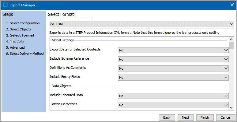This screenshot has height=122, width=237.
Task: Go to step 1 Select Configuration
Action: (x=23, y=23)
